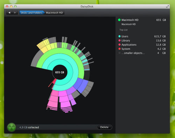This screenshot has width=175, height=138.
Task: Select Users in Top List
Action: tap(142, 36)
